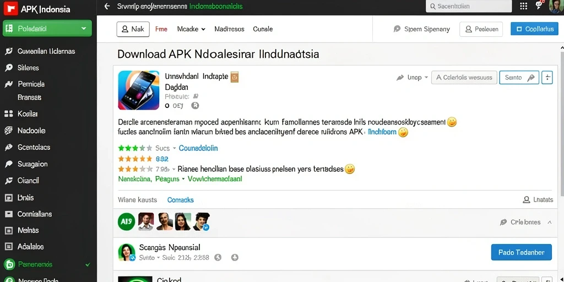Click the icon beside Dnais

[8, 198]
